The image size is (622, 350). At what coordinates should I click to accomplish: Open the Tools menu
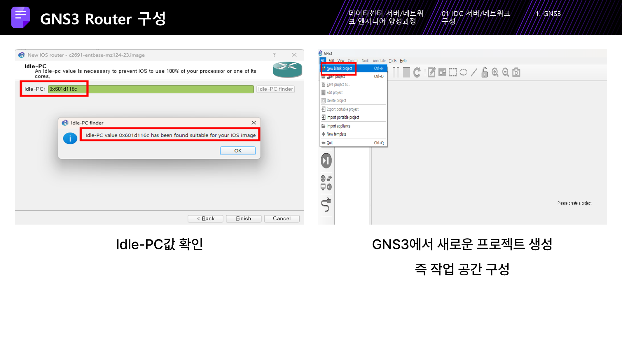pos(392,61)
